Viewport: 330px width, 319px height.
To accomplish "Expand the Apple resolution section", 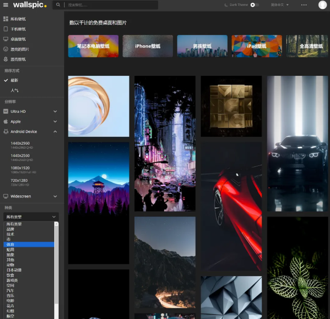I will tap(31, 122).
